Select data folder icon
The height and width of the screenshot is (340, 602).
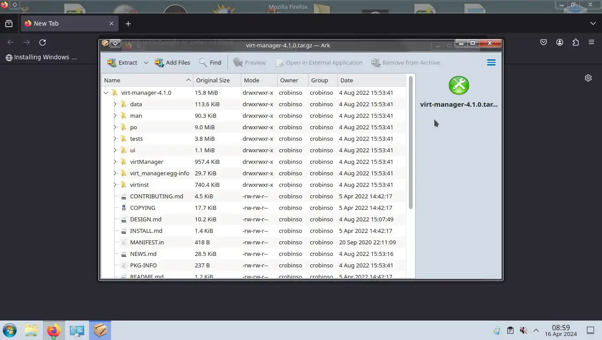[124, 104]
